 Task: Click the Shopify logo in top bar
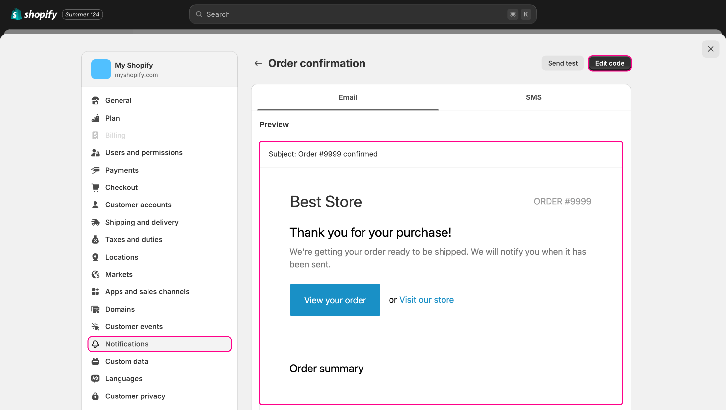[34, 14]
